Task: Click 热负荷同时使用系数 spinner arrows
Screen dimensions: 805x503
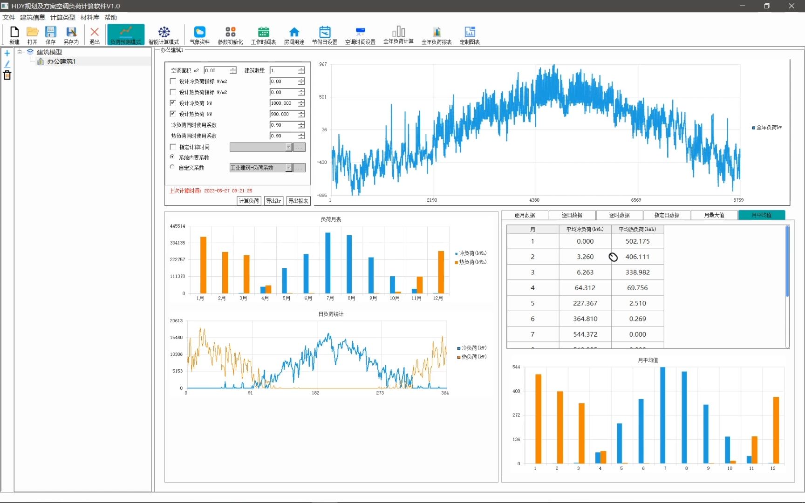Action: 301,136
